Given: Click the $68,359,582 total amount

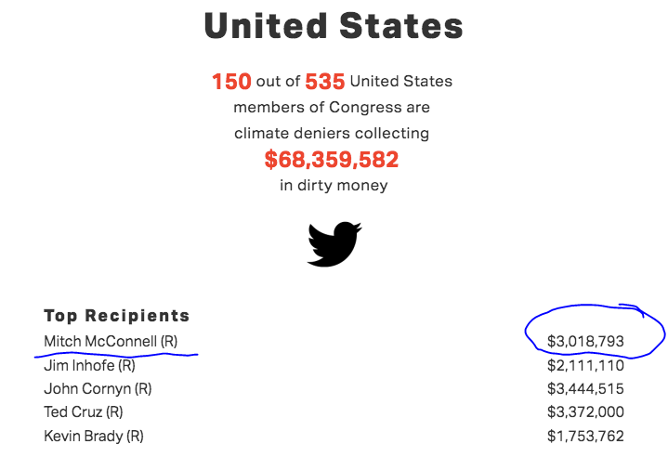Looking at the screenshot, I should (332, 160).
